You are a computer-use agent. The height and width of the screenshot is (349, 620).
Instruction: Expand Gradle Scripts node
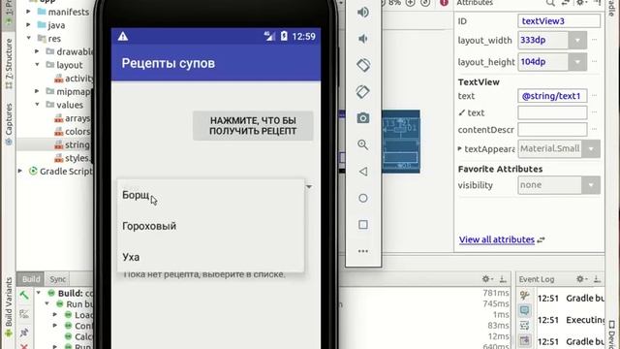click(x=20, y=171)
